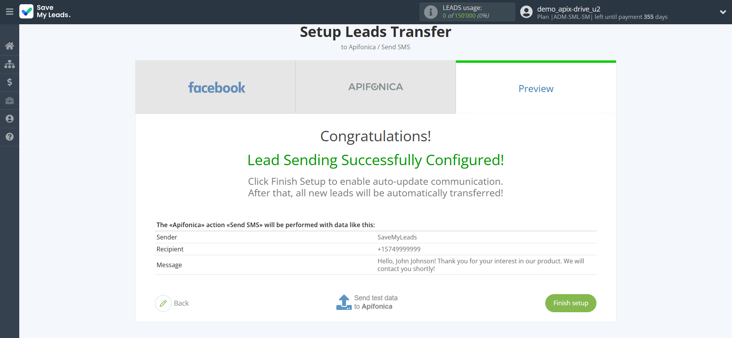This screenshot has height=338, width=732.
Task: Open the help question mark icon
Action: (10, 137)
